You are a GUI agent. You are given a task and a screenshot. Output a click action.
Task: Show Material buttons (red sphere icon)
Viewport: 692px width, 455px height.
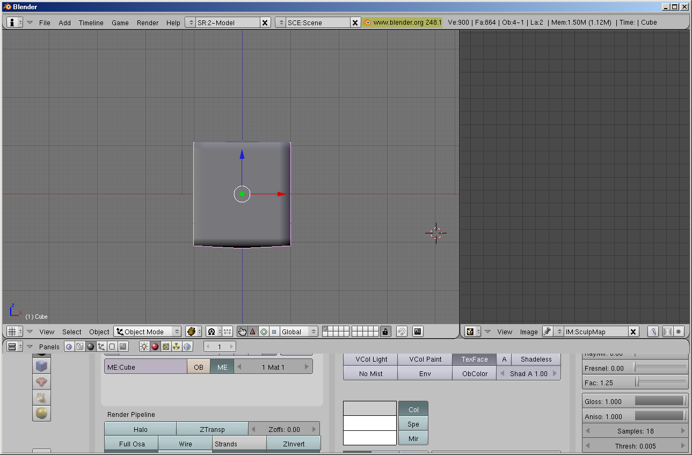[155, 347]
